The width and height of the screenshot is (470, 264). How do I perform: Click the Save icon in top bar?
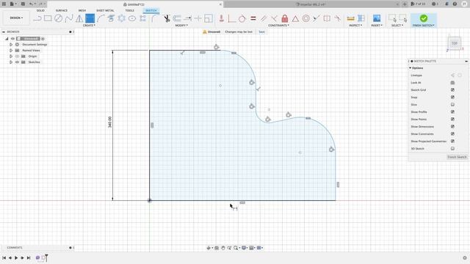(x=23, y=4)
